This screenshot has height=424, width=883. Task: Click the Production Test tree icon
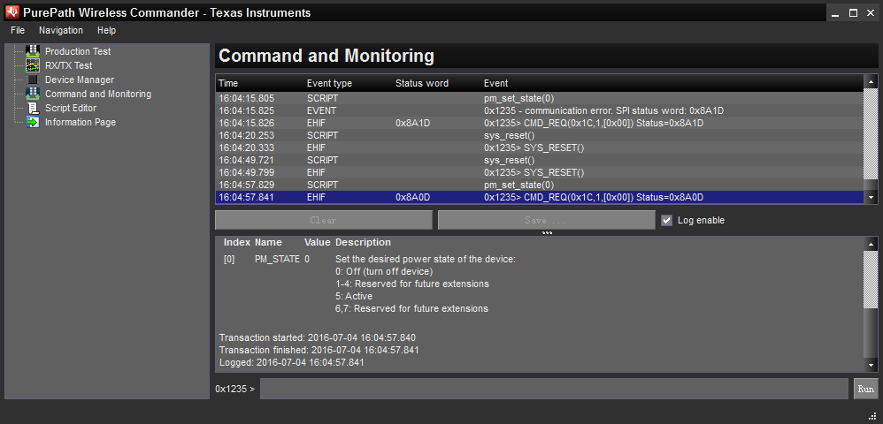(x=33, y=51)
